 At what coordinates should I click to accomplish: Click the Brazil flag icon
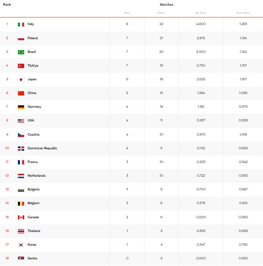point(21,52)
